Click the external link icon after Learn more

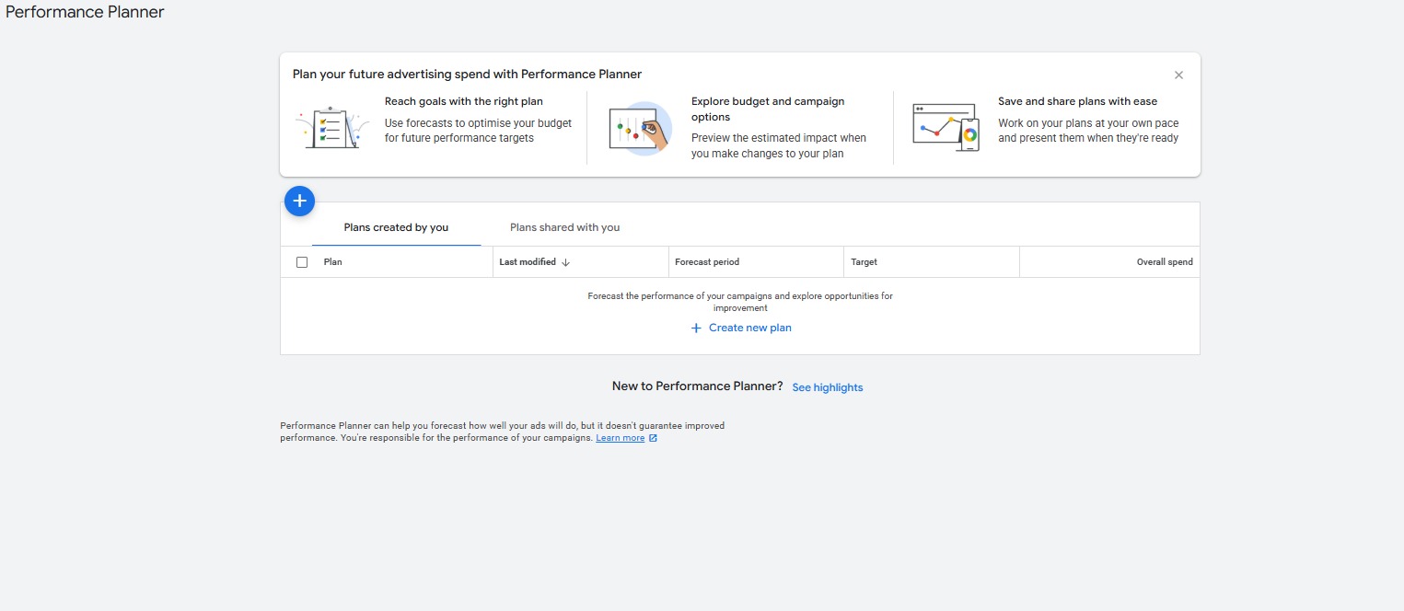[653, 438]
